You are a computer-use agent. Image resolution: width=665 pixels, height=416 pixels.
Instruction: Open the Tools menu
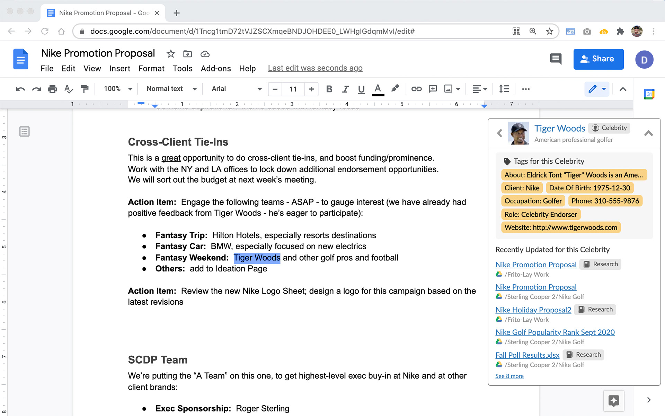(183, 68)
